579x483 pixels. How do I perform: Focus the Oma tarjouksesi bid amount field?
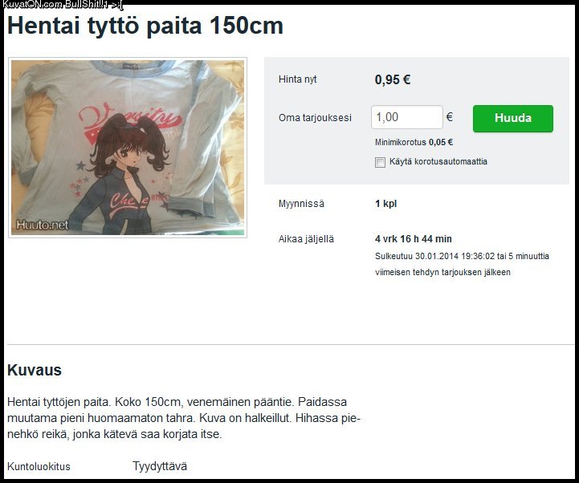pos(407,117)
